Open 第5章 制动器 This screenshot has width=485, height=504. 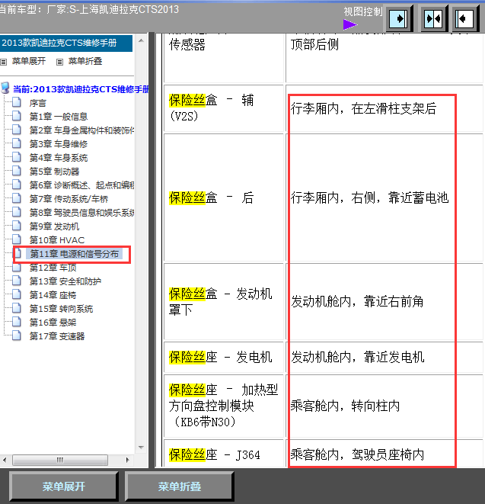(54, 172)
